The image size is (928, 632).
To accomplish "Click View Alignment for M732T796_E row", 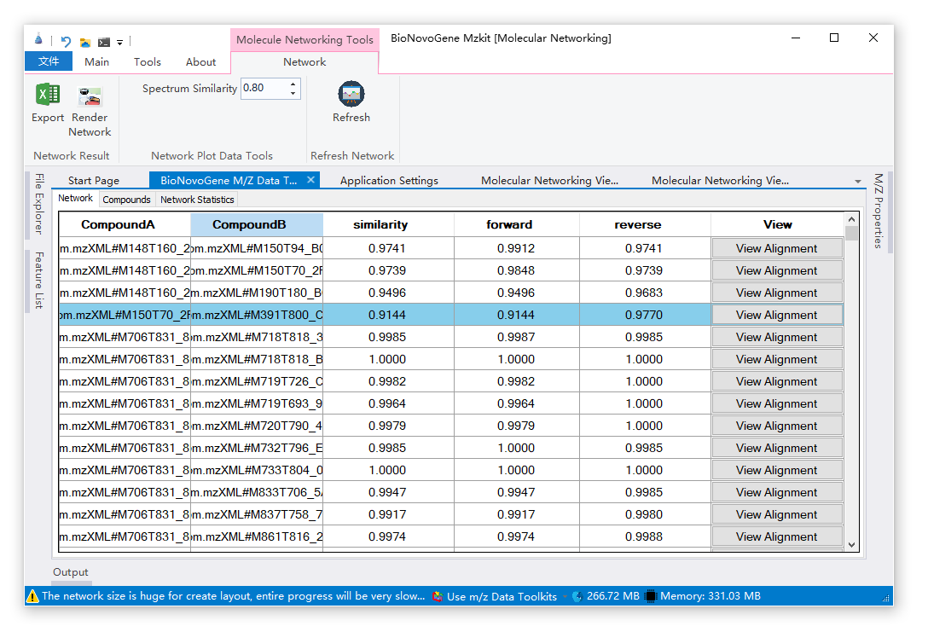I will (x=776, y=448).
